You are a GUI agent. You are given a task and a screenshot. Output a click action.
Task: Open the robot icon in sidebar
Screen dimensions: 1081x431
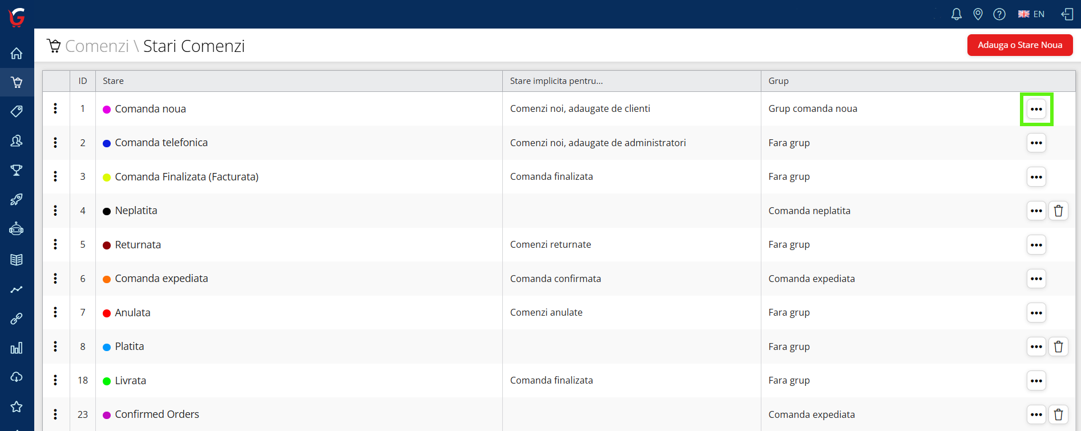17,229
